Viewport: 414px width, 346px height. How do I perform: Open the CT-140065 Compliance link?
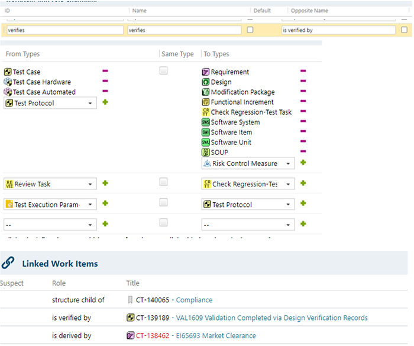click(x=194, y=300)
